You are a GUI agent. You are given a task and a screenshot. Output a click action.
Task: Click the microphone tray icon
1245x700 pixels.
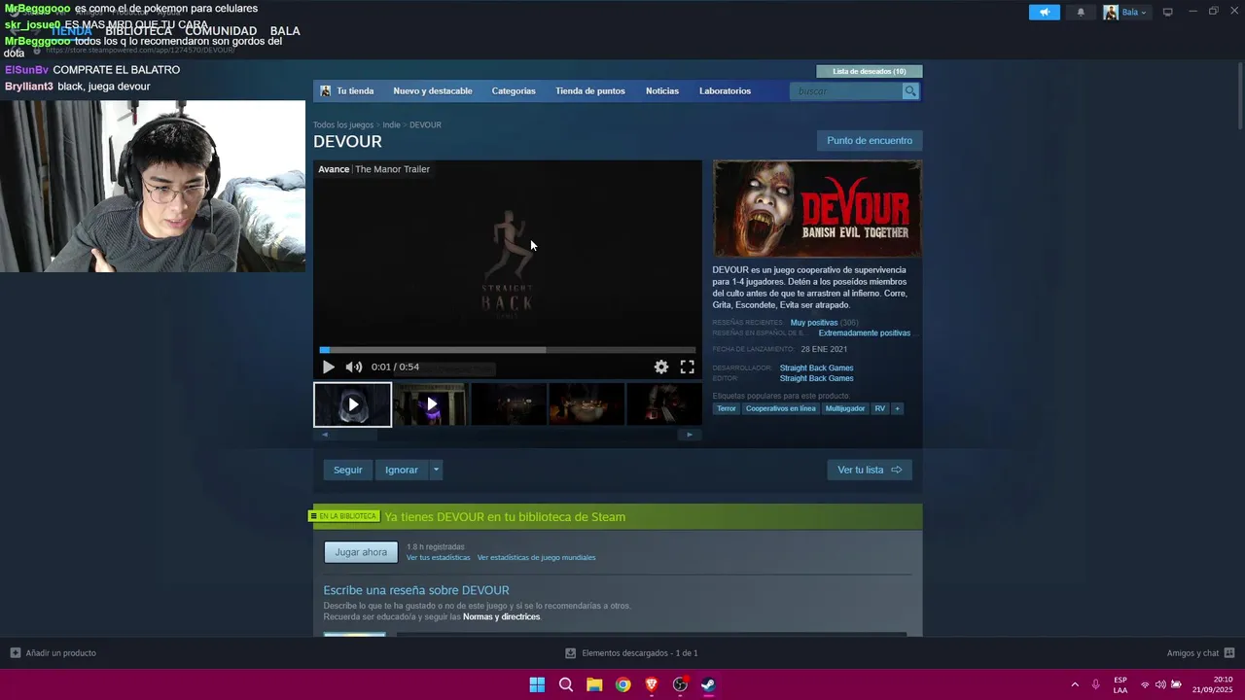click(1096, 684)
